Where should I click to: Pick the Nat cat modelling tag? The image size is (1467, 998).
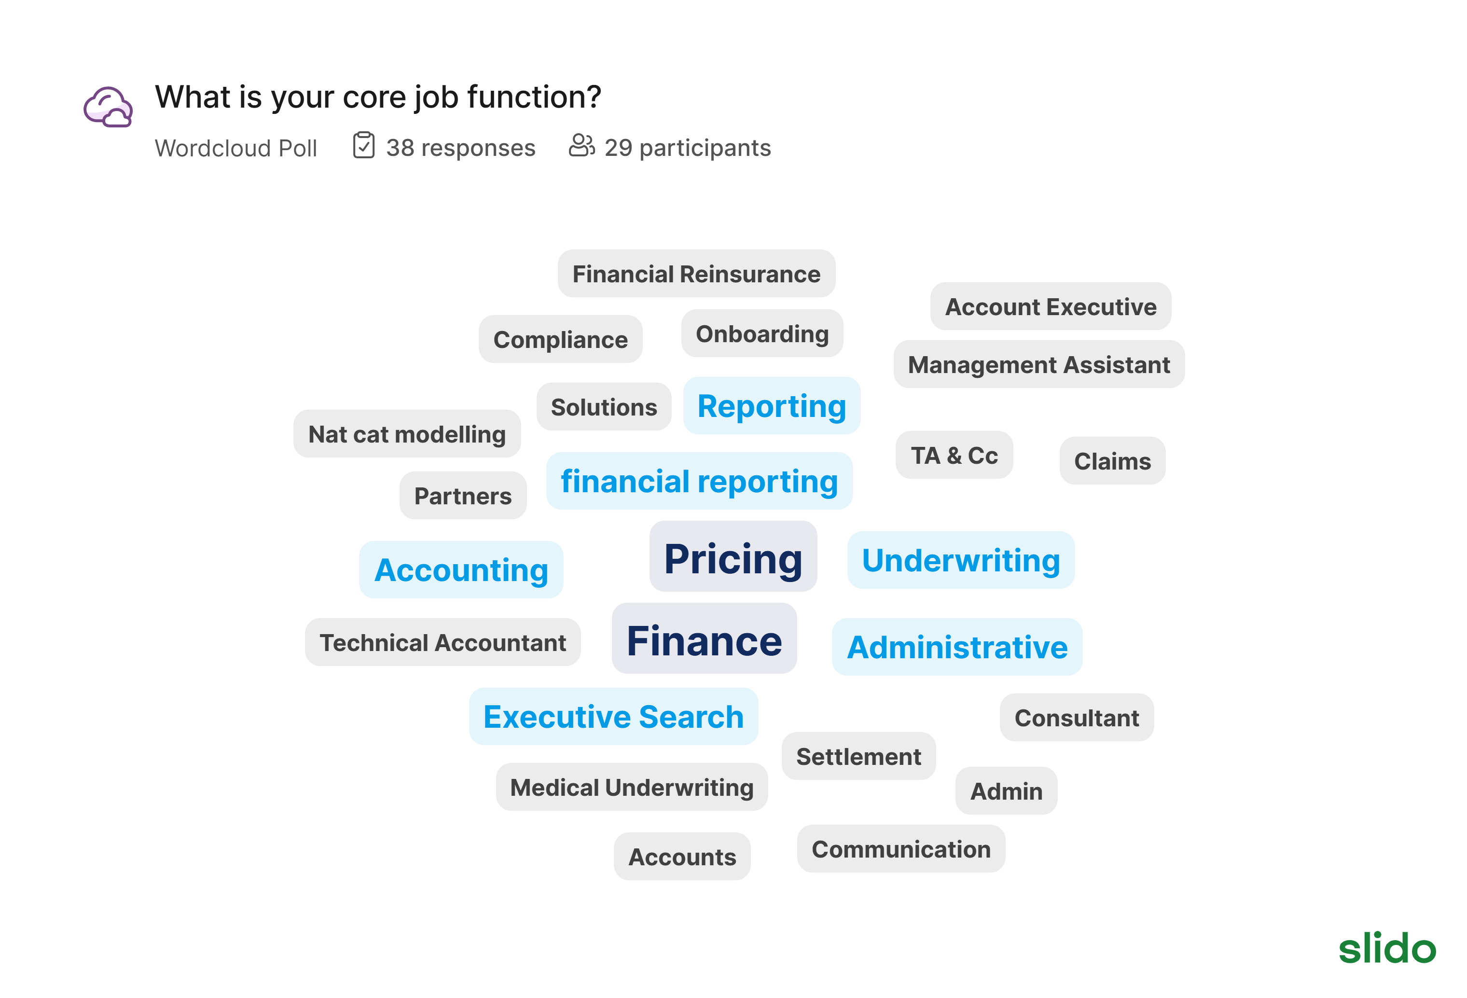(406, 434)
